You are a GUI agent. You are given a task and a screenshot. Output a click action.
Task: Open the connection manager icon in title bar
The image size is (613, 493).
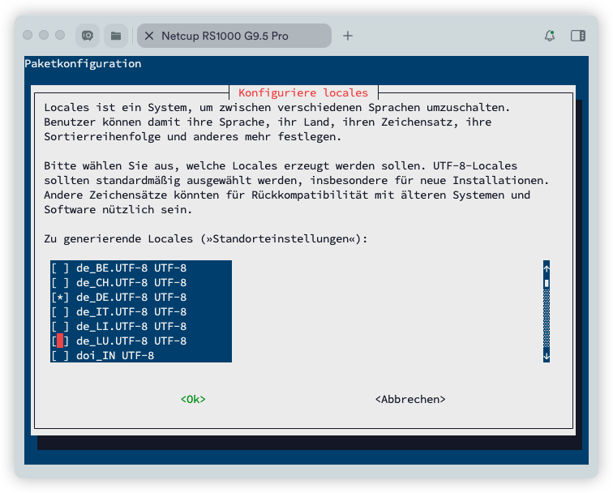88,36
